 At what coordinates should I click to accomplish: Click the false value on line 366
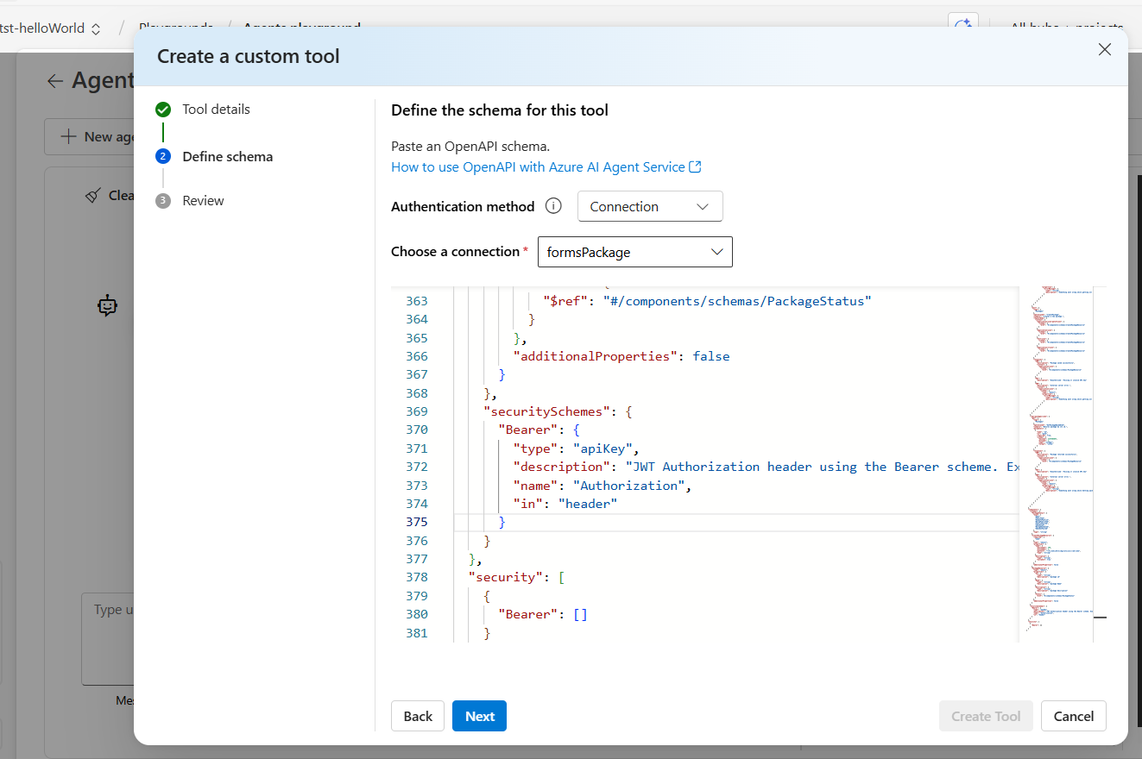point(711,356)
